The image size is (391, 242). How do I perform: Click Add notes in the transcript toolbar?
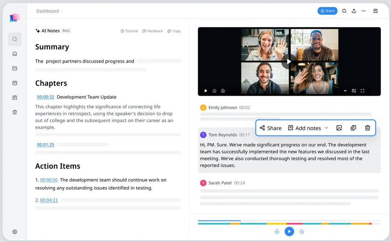coord(305,128)
